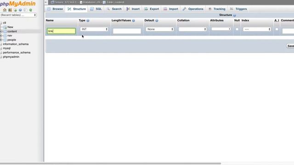Open the Default dropdown showing None

tap(160, 29)
